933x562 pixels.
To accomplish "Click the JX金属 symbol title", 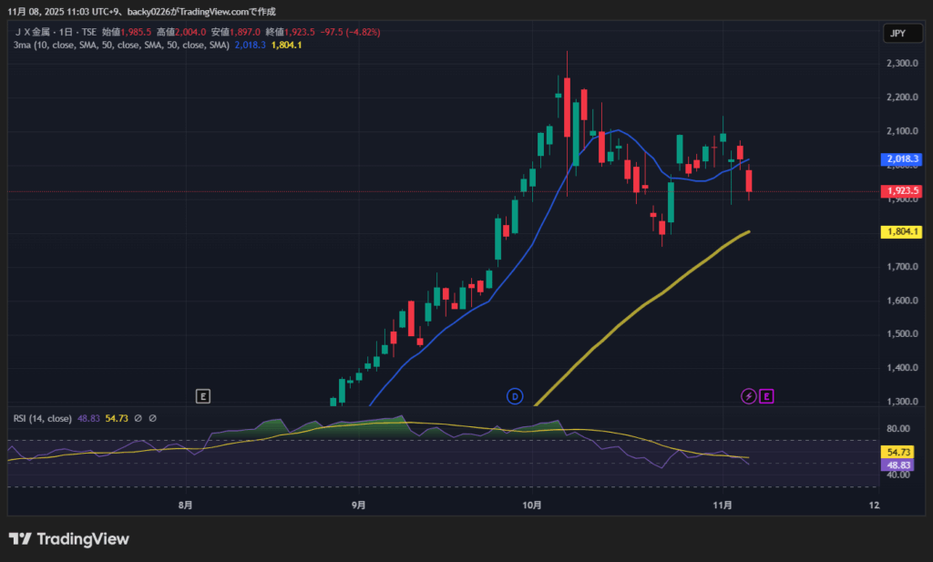I will pyautogui.click(x=38, y=32).
